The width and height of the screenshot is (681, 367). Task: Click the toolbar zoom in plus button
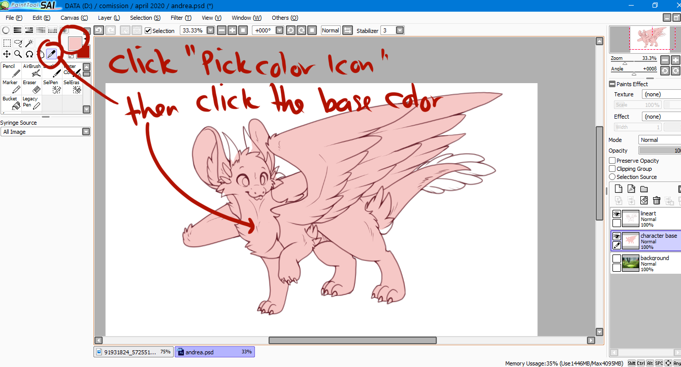coord(232,30)
